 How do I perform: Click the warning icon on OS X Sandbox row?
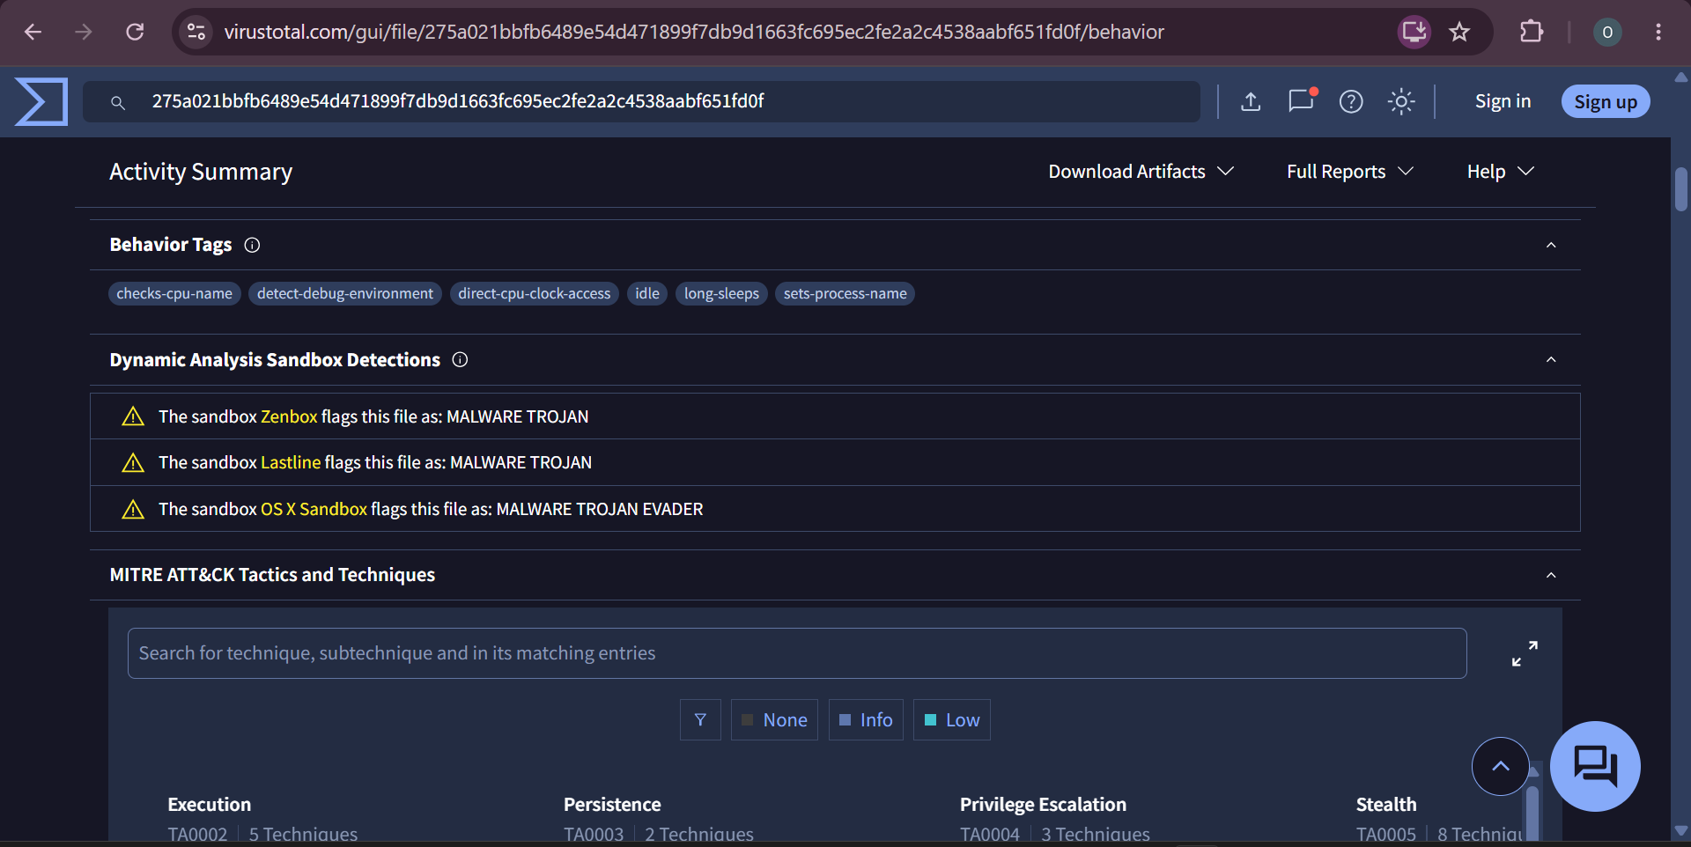coord(133,509)
